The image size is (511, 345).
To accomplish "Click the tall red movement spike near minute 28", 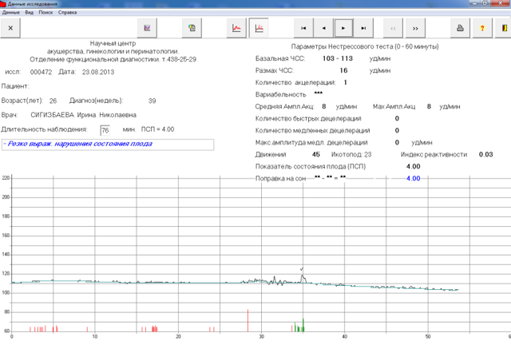I will point(248,320).
